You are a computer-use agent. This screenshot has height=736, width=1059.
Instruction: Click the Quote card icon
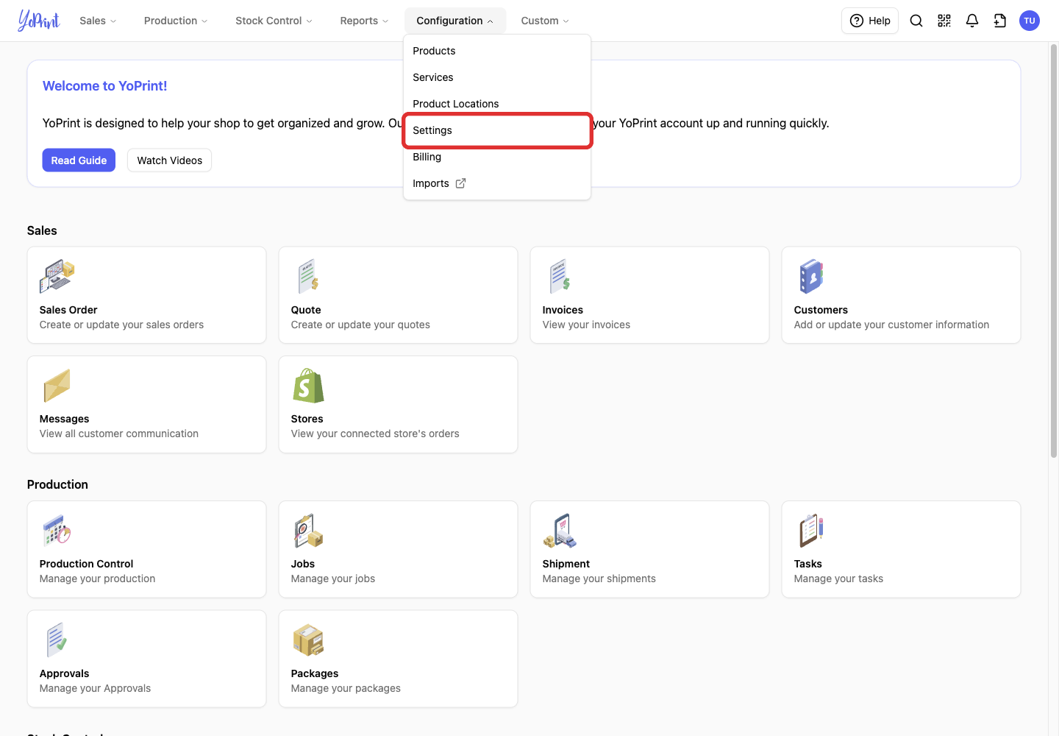308,277
